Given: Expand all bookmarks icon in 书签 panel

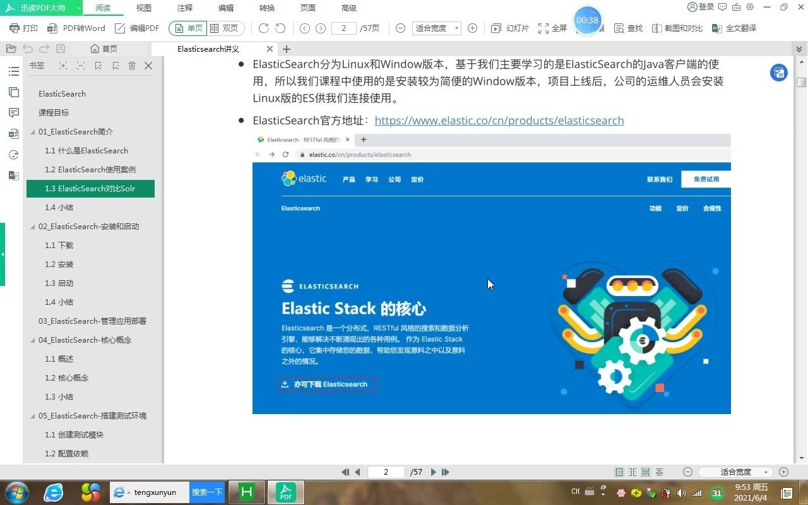Looking at the screenshot, I should click(62, 66).
